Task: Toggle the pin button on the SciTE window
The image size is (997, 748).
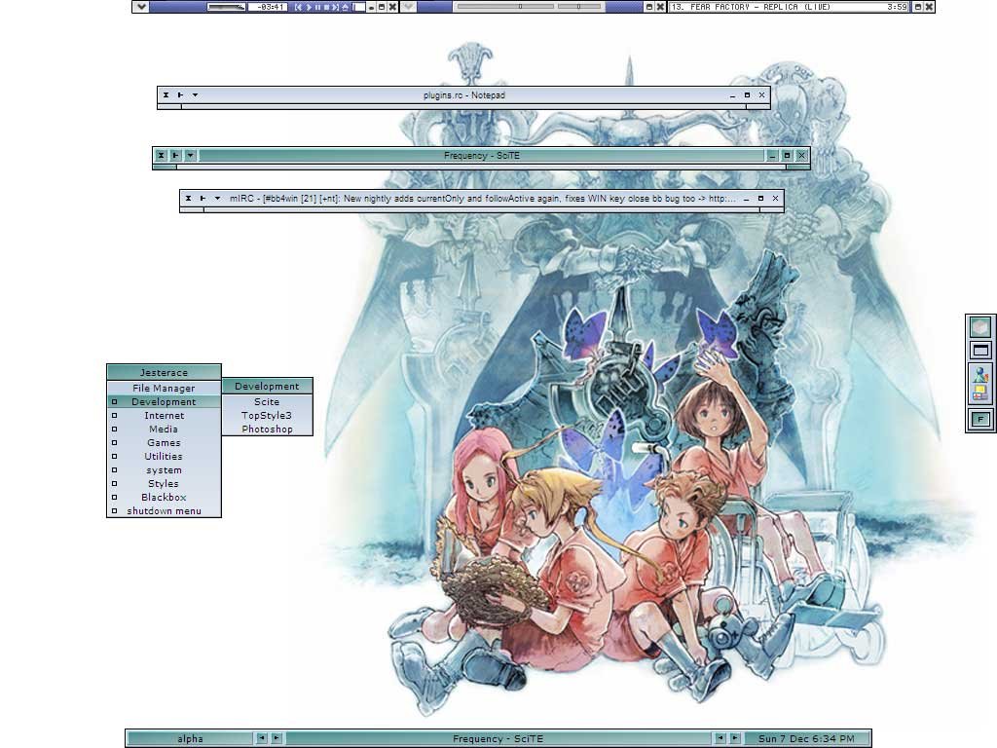Action: [175, 155]
